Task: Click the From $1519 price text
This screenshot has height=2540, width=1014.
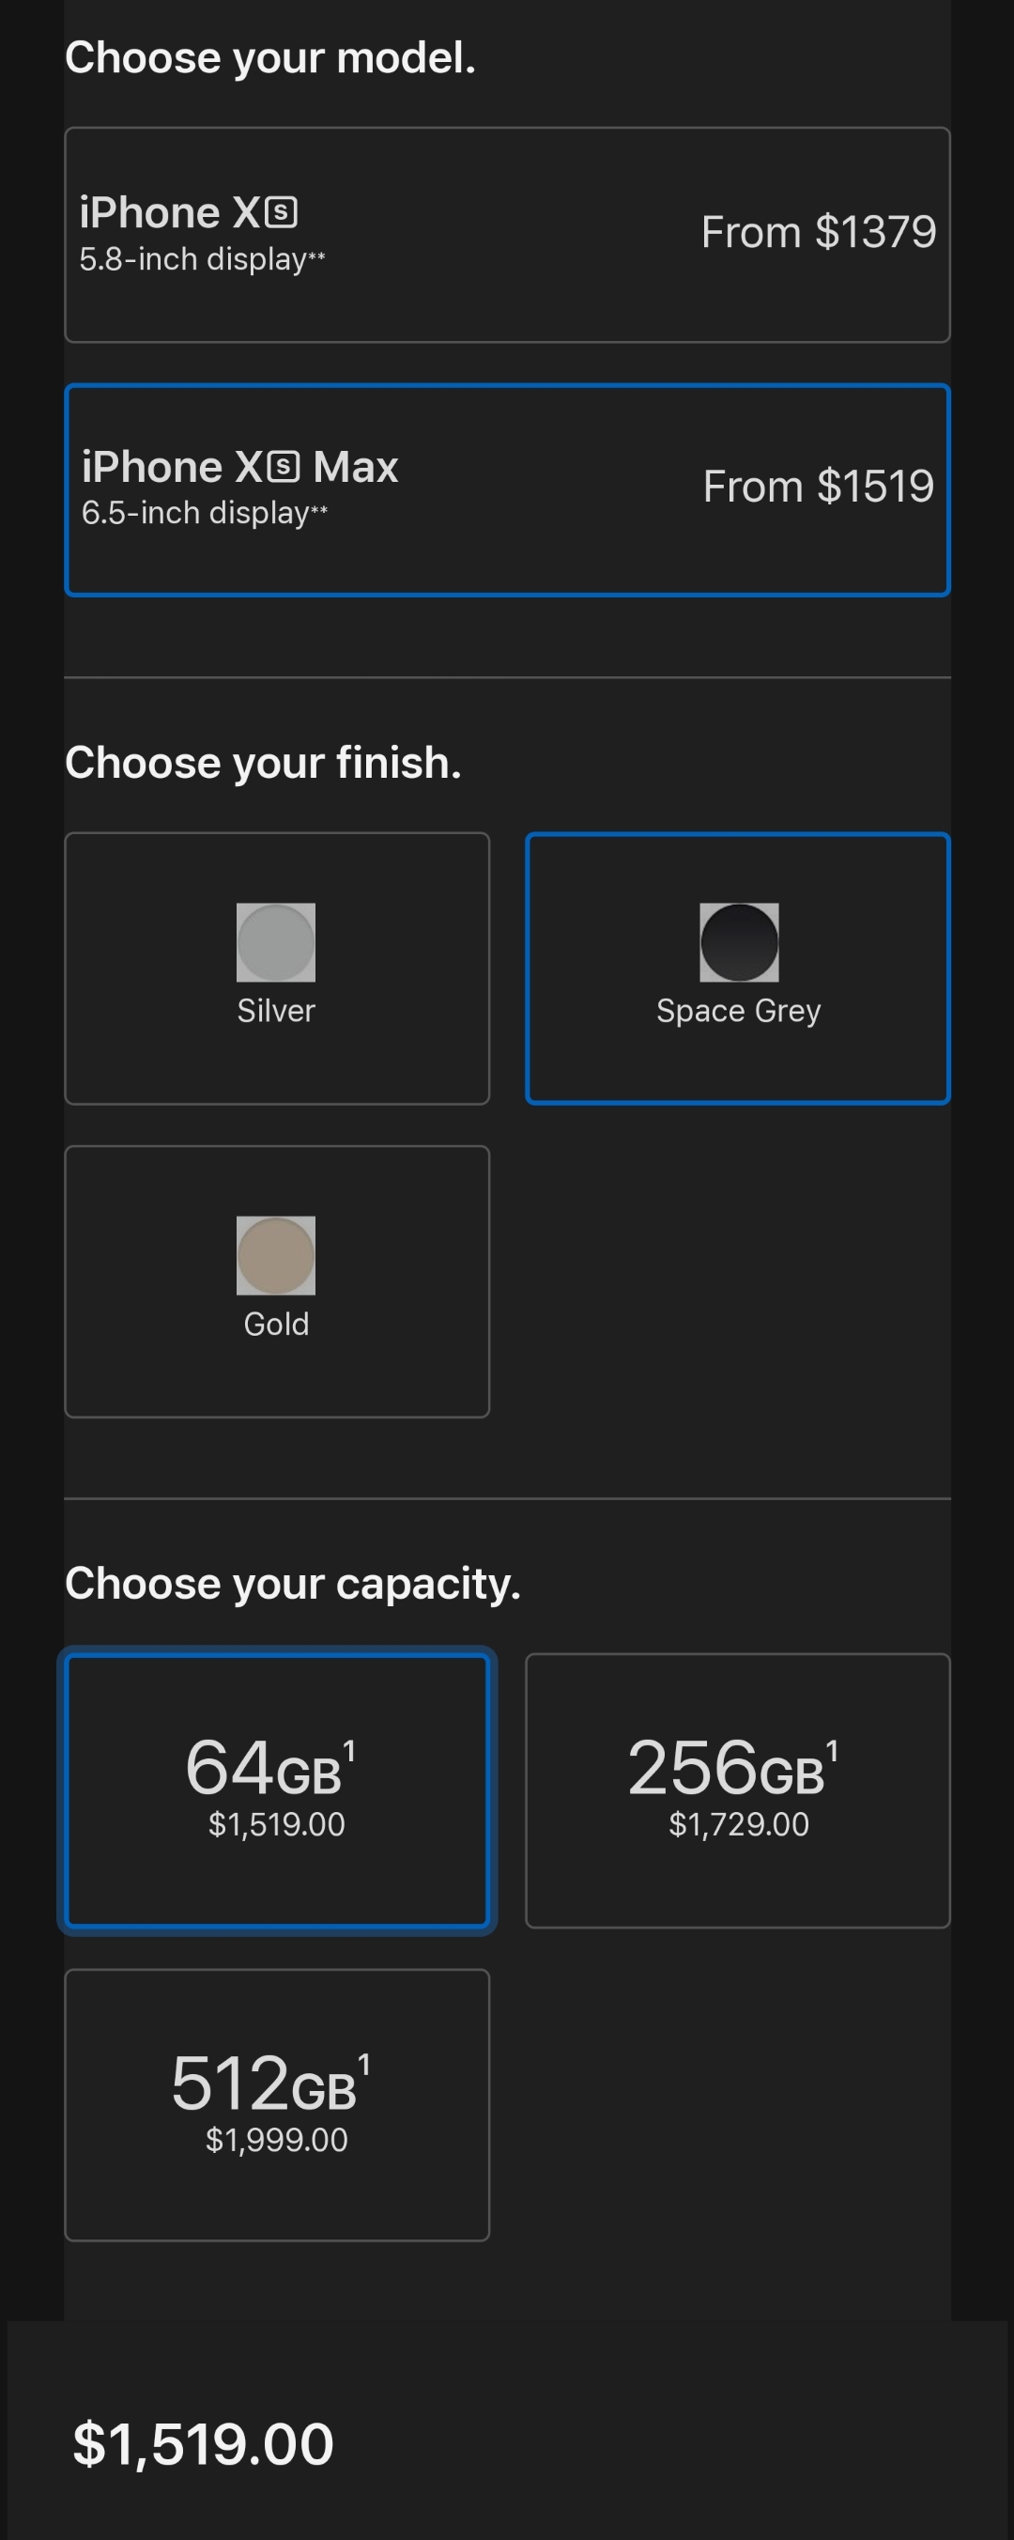Action: pos(818,486)
